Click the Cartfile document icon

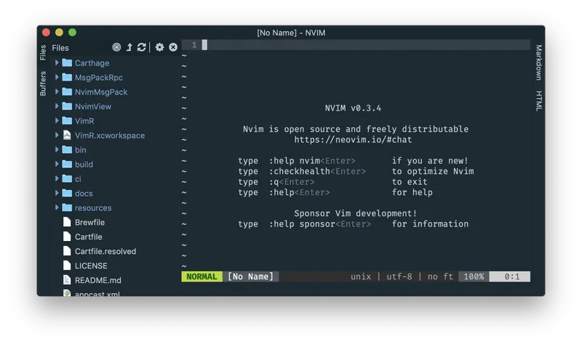pos(67,237)
